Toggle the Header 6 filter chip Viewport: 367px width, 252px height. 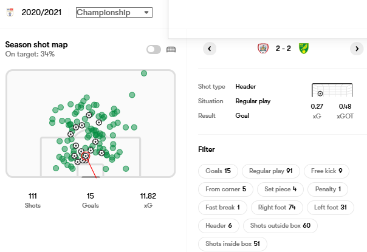[218, 226]
